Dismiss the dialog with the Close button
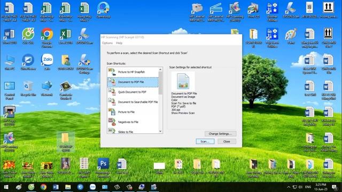 tap(227, 141)
